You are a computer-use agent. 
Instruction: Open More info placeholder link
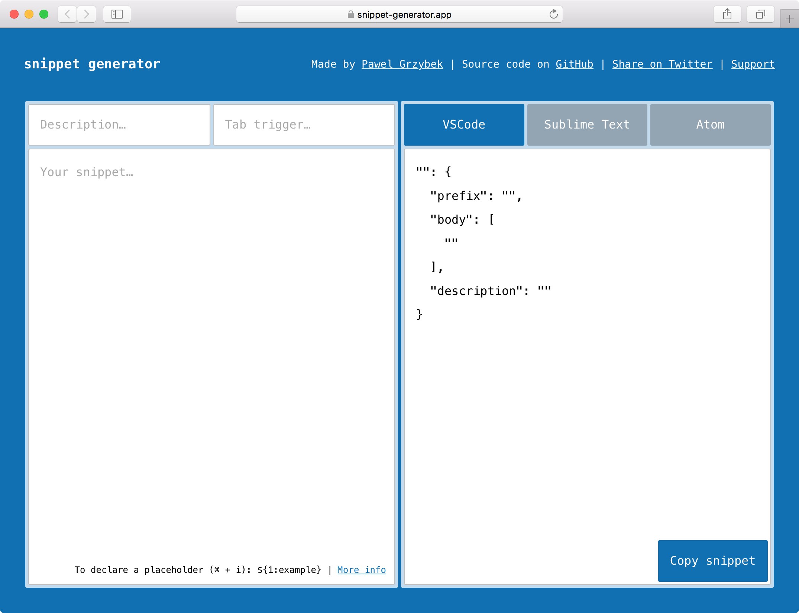[362, 570]
